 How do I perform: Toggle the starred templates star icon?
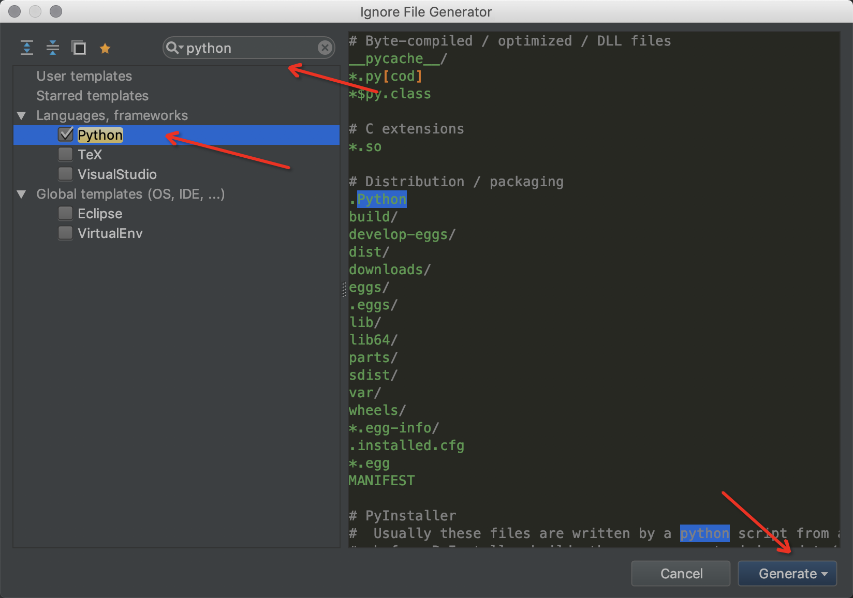(105, 49)
